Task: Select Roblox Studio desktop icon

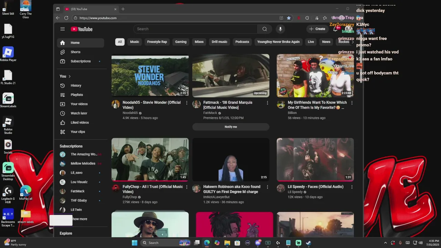Action: 8,126
